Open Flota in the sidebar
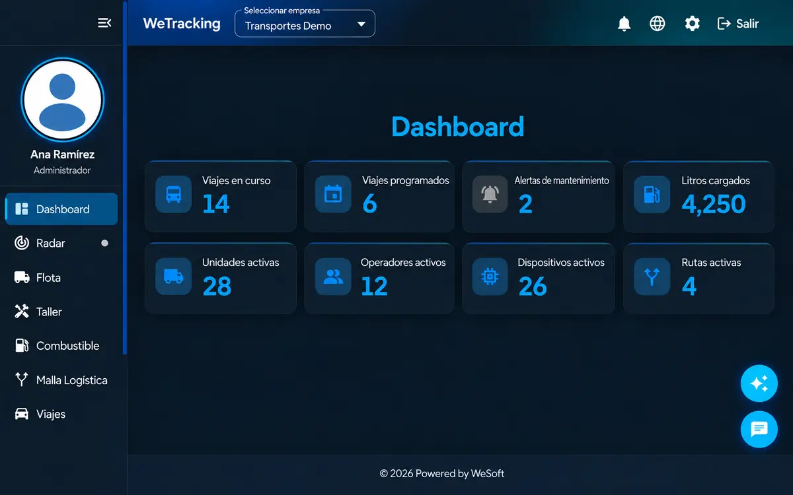This screenshot has height=495, width=793. [x=61, y=278]
